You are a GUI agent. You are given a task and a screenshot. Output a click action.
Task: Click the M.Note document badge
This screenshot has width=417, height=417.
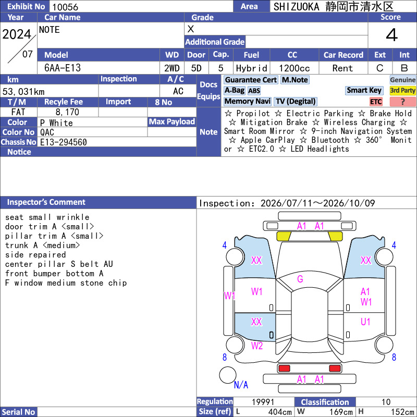295,80
